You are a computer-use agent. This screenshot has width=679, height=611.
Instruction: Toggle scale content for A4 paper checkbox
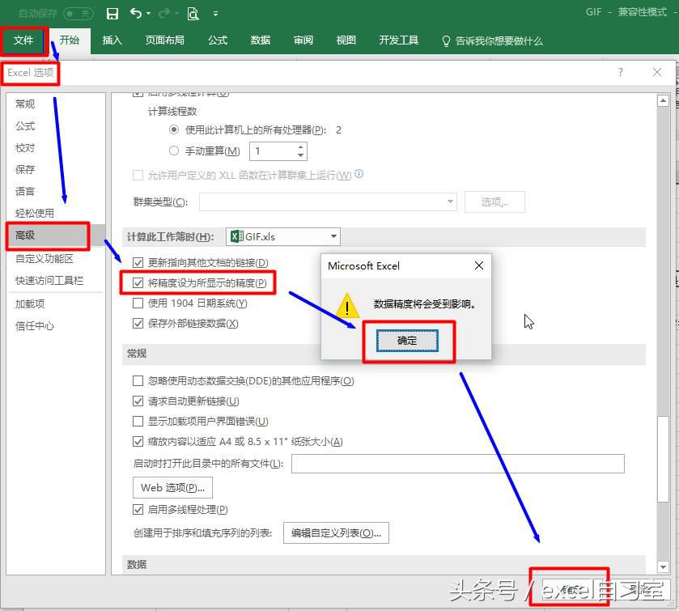(x=138, y=442)
